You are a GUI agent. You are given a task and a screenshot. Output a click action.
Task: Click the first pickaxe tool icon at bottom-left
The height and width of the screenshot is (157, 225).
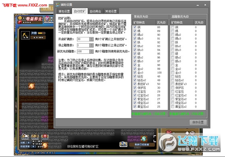pos(25,136)
